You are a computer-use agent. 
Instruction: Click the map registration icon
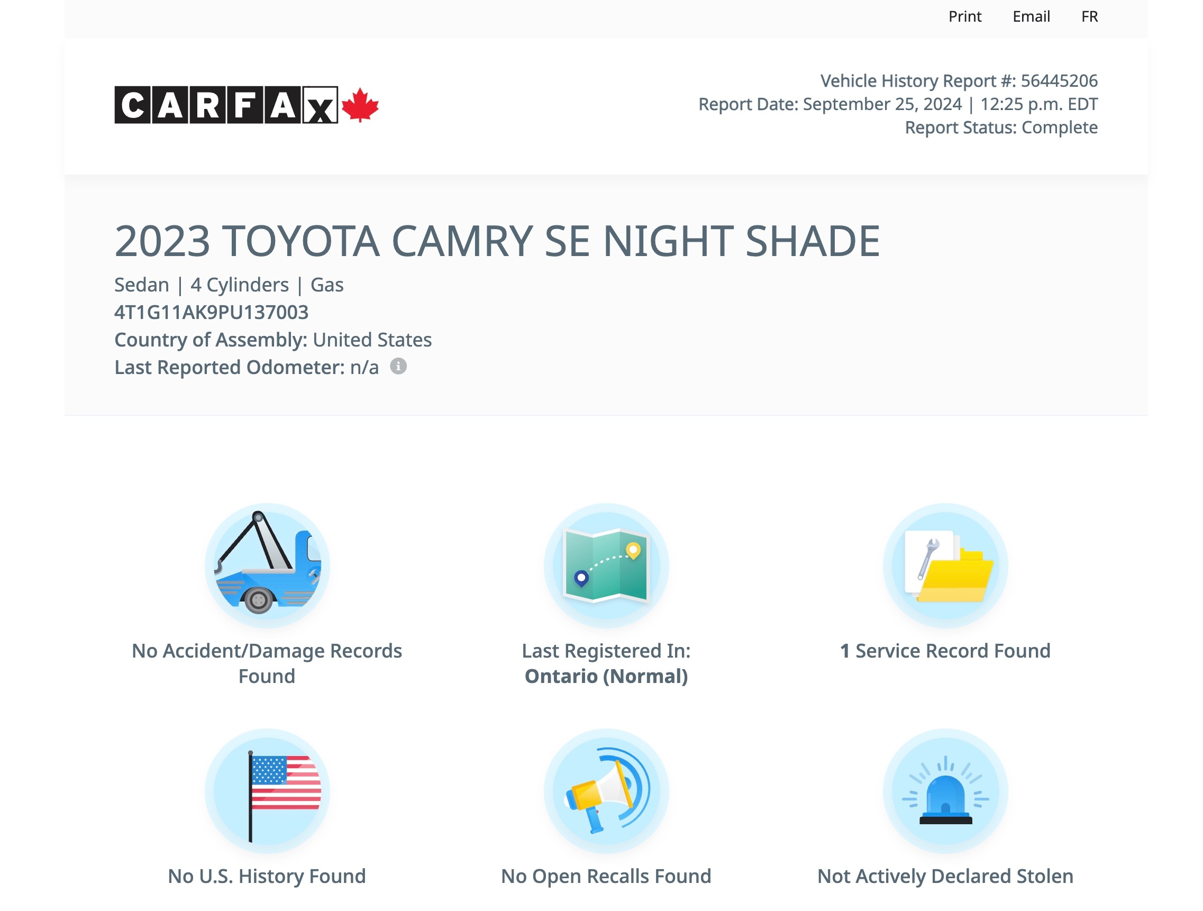pos(606,565)
